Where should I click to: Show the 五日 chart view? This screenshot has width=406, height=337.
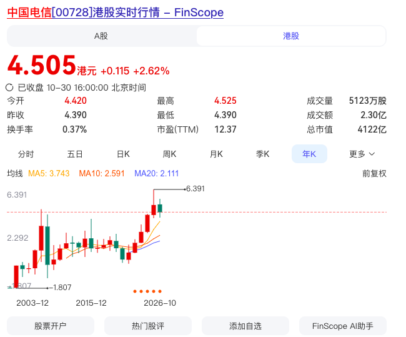point(74,154)
